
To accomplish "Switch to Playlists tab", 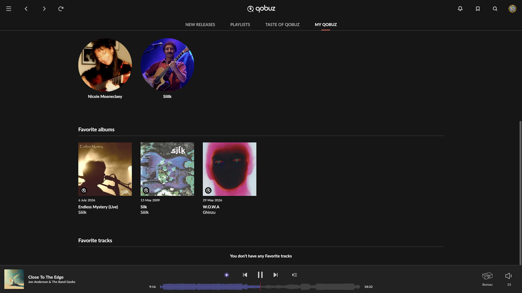I will (x=240, y=24).
